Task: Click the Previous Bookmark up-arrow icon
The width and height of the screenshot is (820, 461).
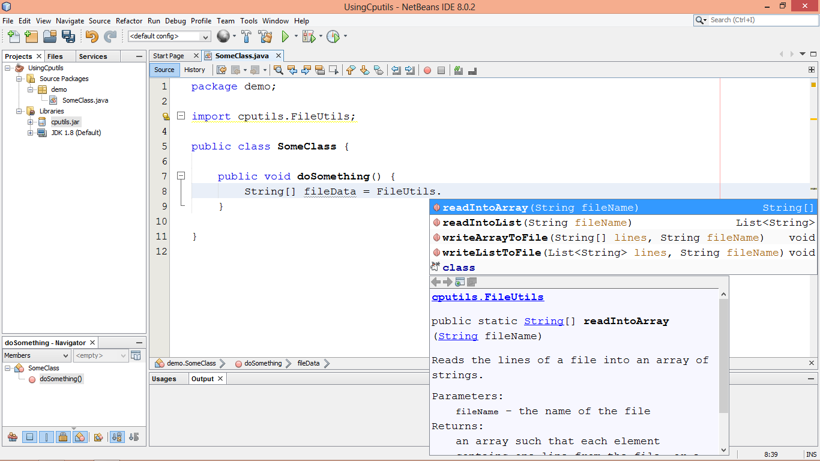Action: [351, 70]
